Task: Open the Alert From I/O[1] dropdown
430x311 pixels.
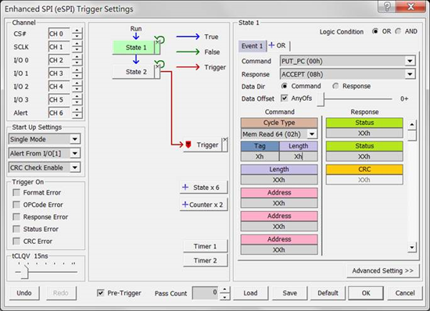Action: 75,153
